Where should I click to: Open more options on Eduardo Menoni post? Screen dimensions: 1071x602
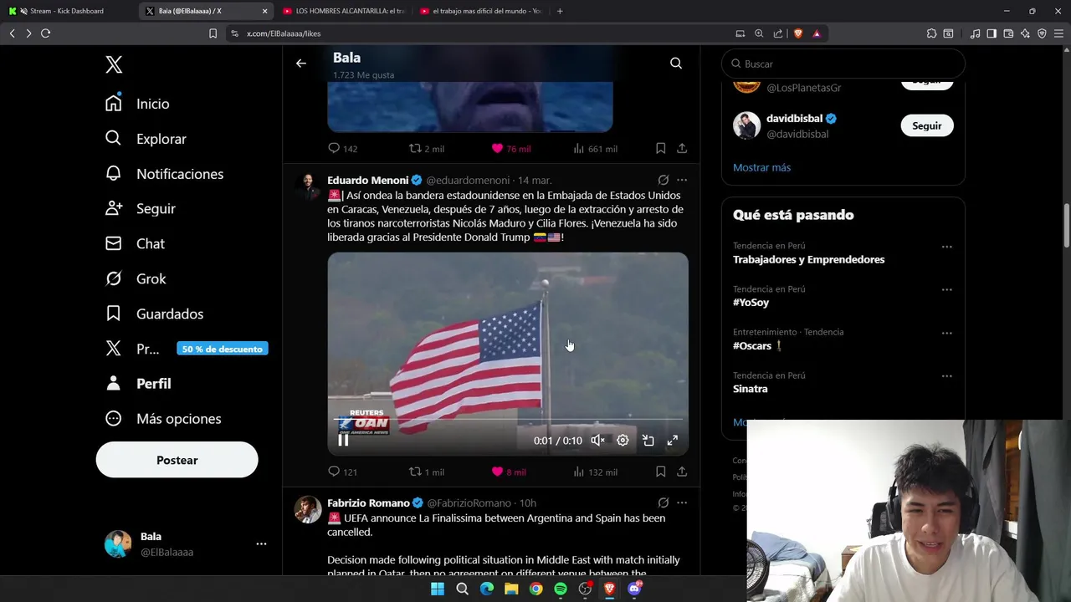(x=682, y=180)
